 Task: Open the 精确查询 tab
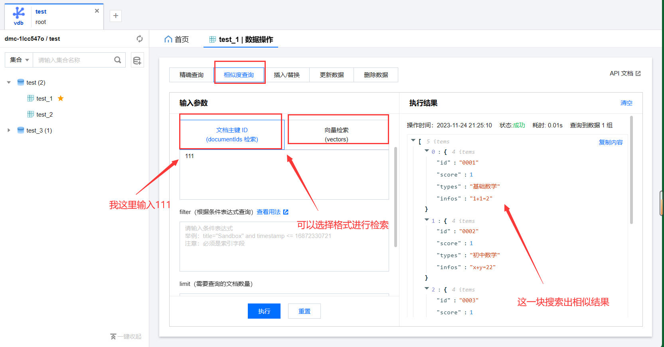192,75
